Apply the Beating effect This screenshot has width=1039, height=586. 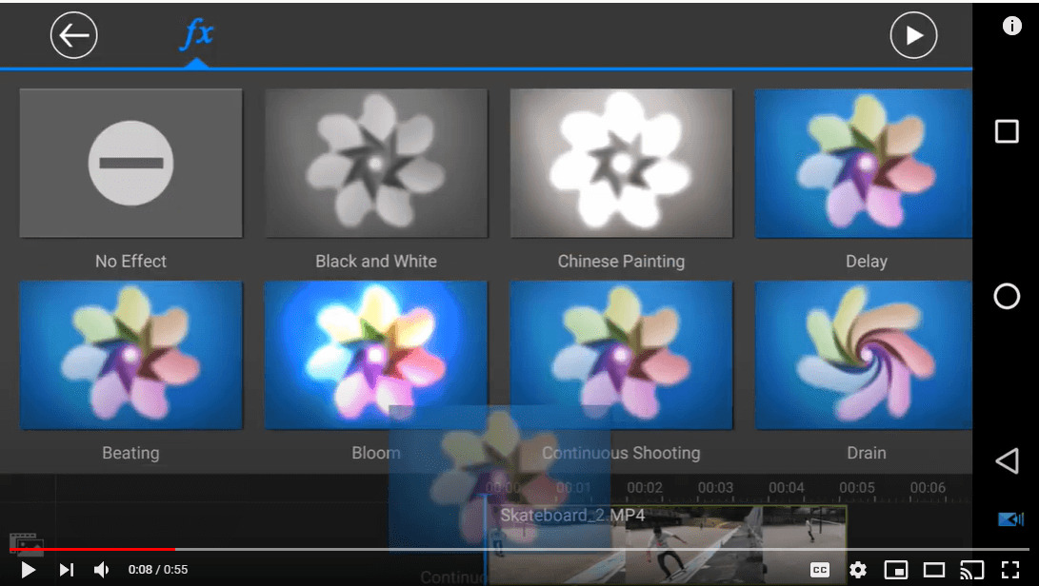[x=130, y=355]
